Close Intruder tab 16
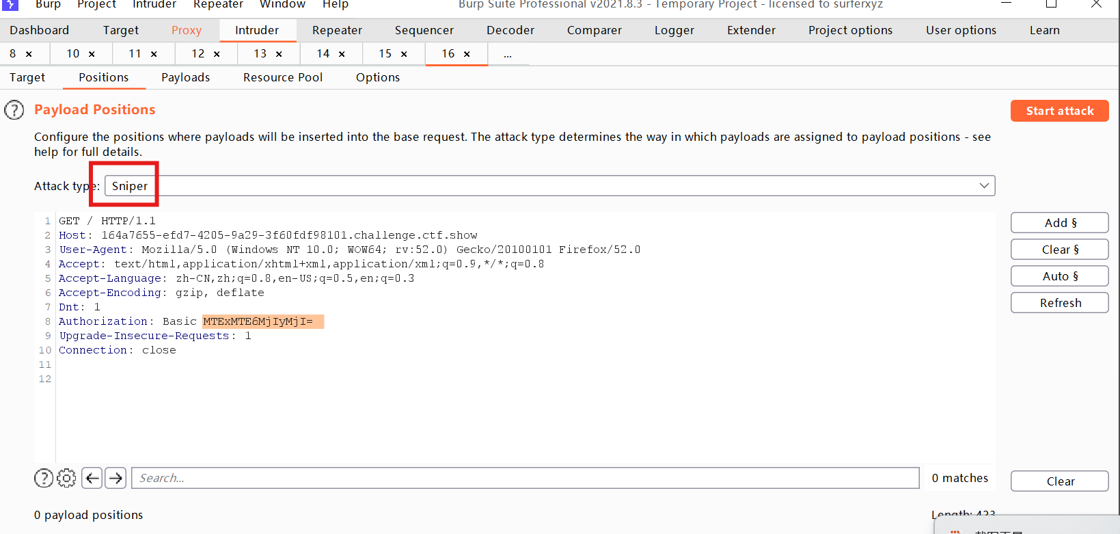Image resolution: width=1120 pixels, height=534 pixels. [x=467, y=54]
